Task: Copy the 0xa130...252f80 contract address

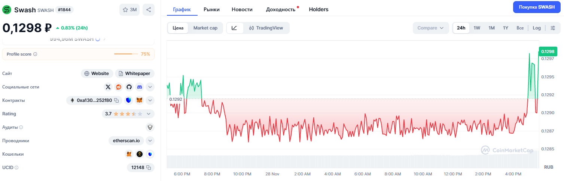Action: pyautogui.click(x=116, y=100)
